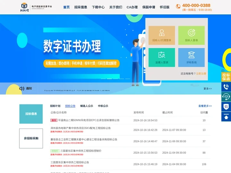The width and height of the screenshot is (231, 173).
Task: Click the 信 shield sidebar icon
Action: 226,107
